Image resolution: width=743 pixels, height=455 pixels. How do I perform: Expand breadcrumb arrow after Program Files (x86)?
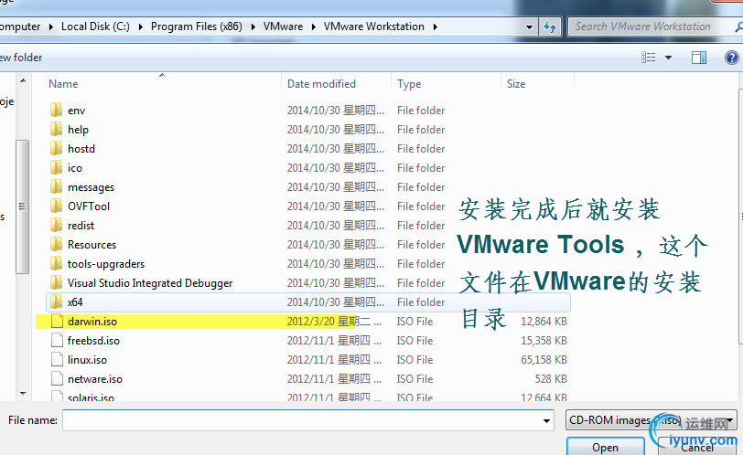click(x=253, y=27)
